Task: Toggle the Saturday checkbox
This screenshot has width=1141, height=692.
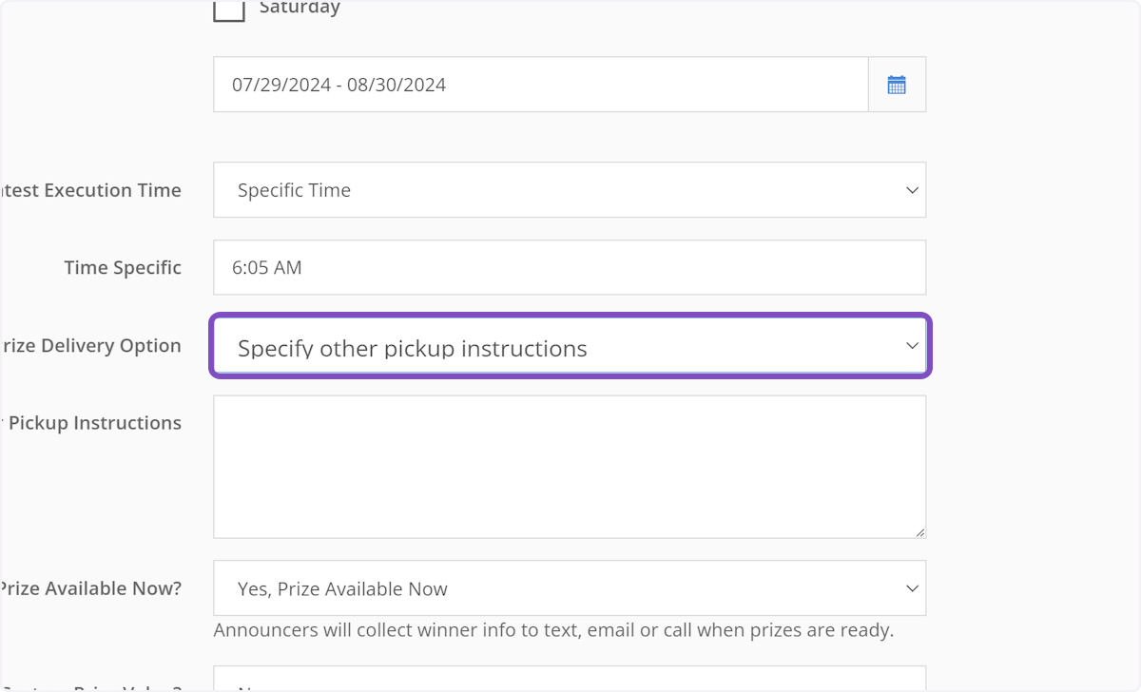Action: coord(229,10)
